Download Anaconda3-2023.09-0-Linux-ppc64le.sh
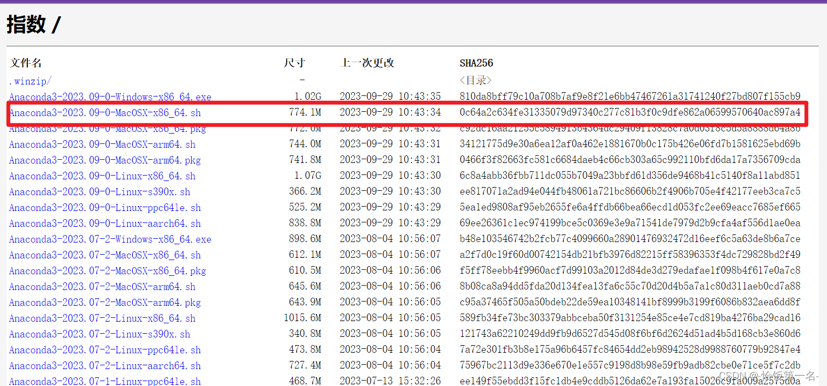The width and height of the screenshot is (827, 386). [x=105, y=208]
